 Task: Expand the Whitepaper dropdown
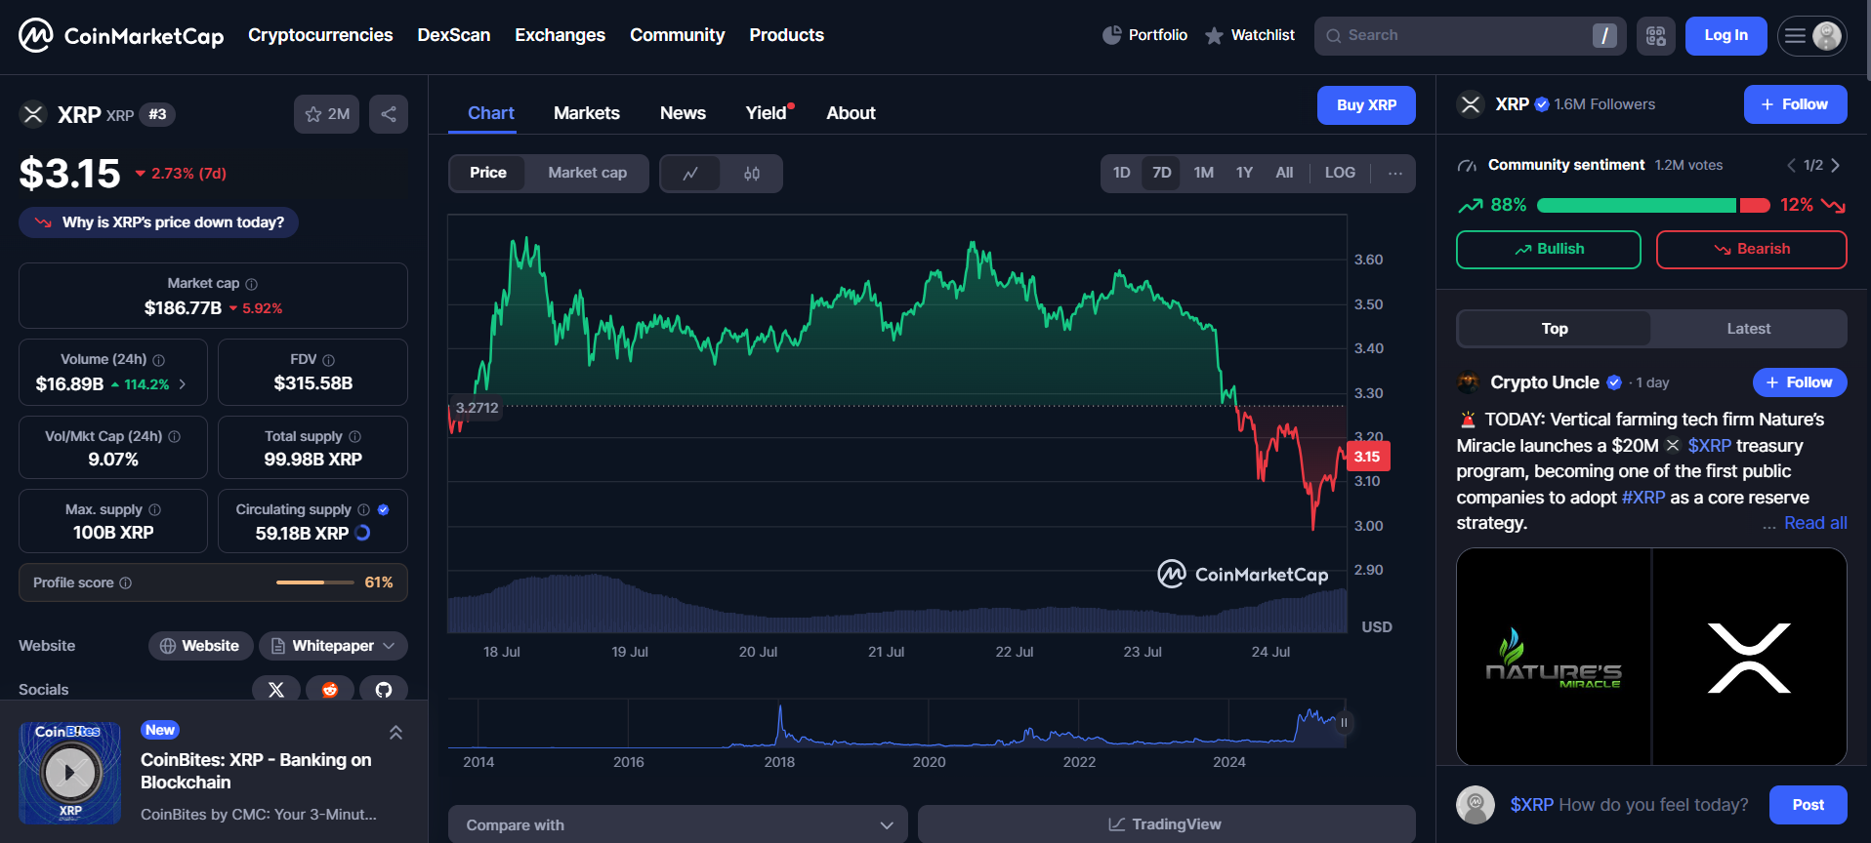[333, 646]
